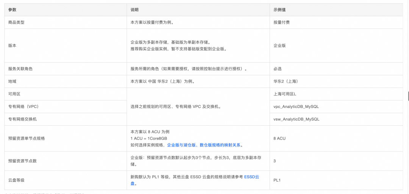Image resolution: width=409 pixels, height=194 pixels.
Task: Select the 本方案以按量付费为例。 description cell
Action: coord(198,22)
